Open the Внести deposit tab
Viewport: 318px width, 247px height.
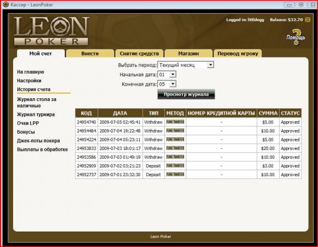pos(90,54)
